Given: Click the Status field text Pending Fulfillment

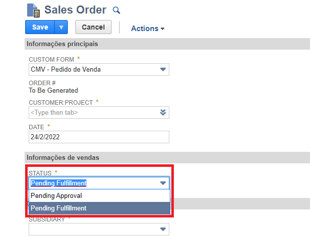Looking at the screenshot, I should pyautogui.click(x=58, y=183).
